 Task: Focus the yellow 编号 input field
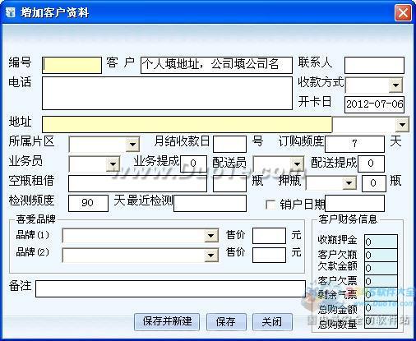click(x=72, y=65)
